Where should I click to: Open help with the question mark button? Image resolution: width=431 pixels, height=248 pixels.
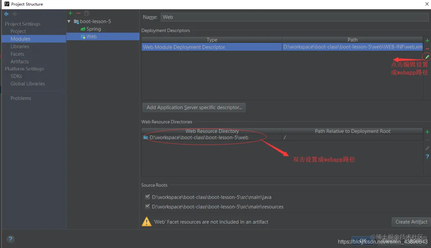10,239
